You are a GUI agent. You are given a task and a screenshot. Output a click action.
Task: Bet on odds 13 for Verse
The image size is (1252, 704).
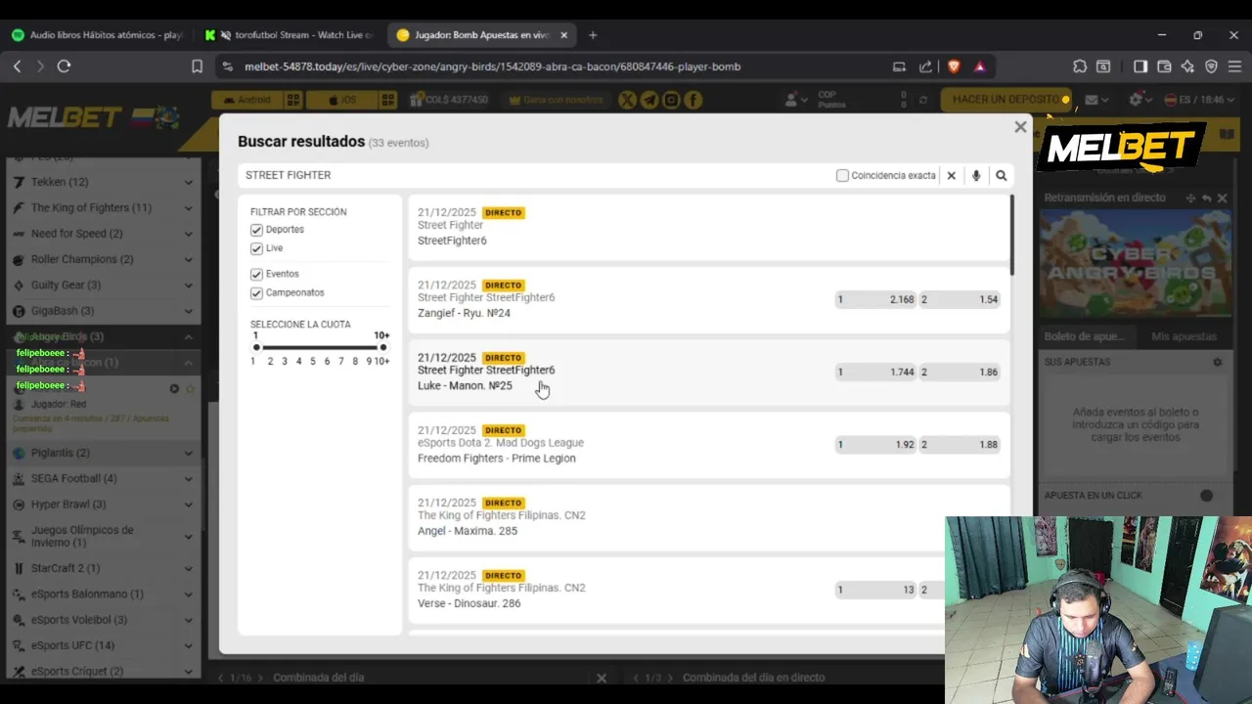[x=875, y=590]
